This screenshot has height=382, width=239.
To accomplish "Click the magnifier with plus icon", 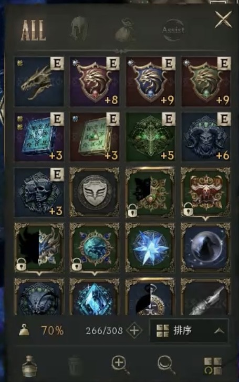I will (x=120, y=365).
